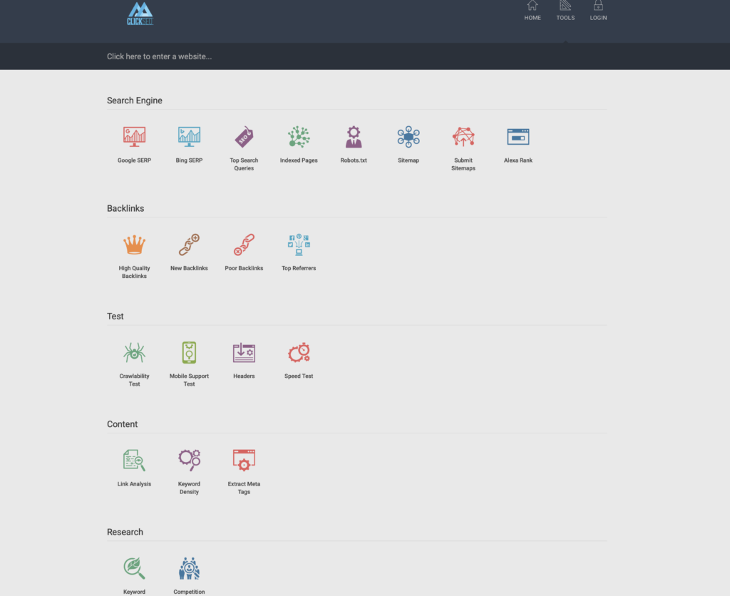Image resolution: width=730 pixels, height=596 pixels.
Task: Click the Sitemap network icon
Action: click(x=408, y=136)
